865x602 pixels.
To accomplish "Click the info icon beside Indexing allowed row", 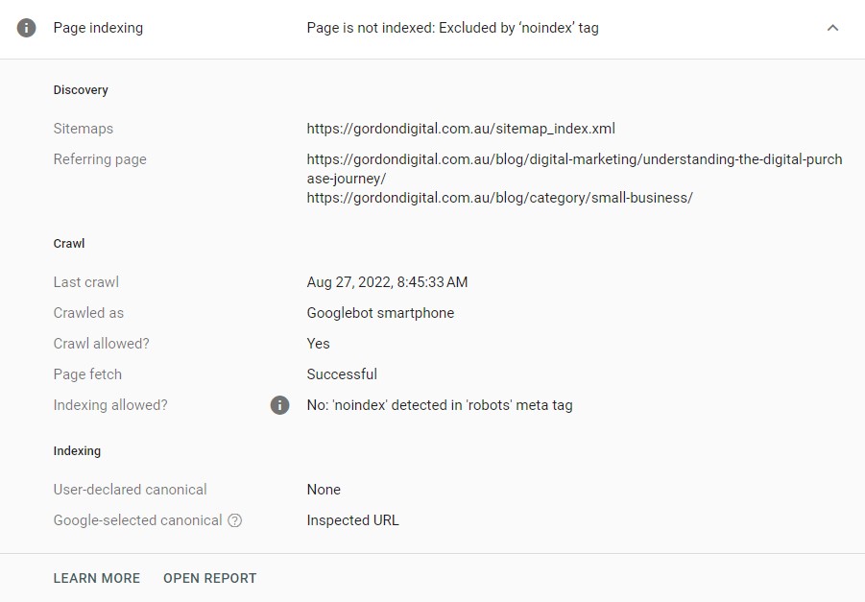I will pyautogui.click(x=279, y=404).
